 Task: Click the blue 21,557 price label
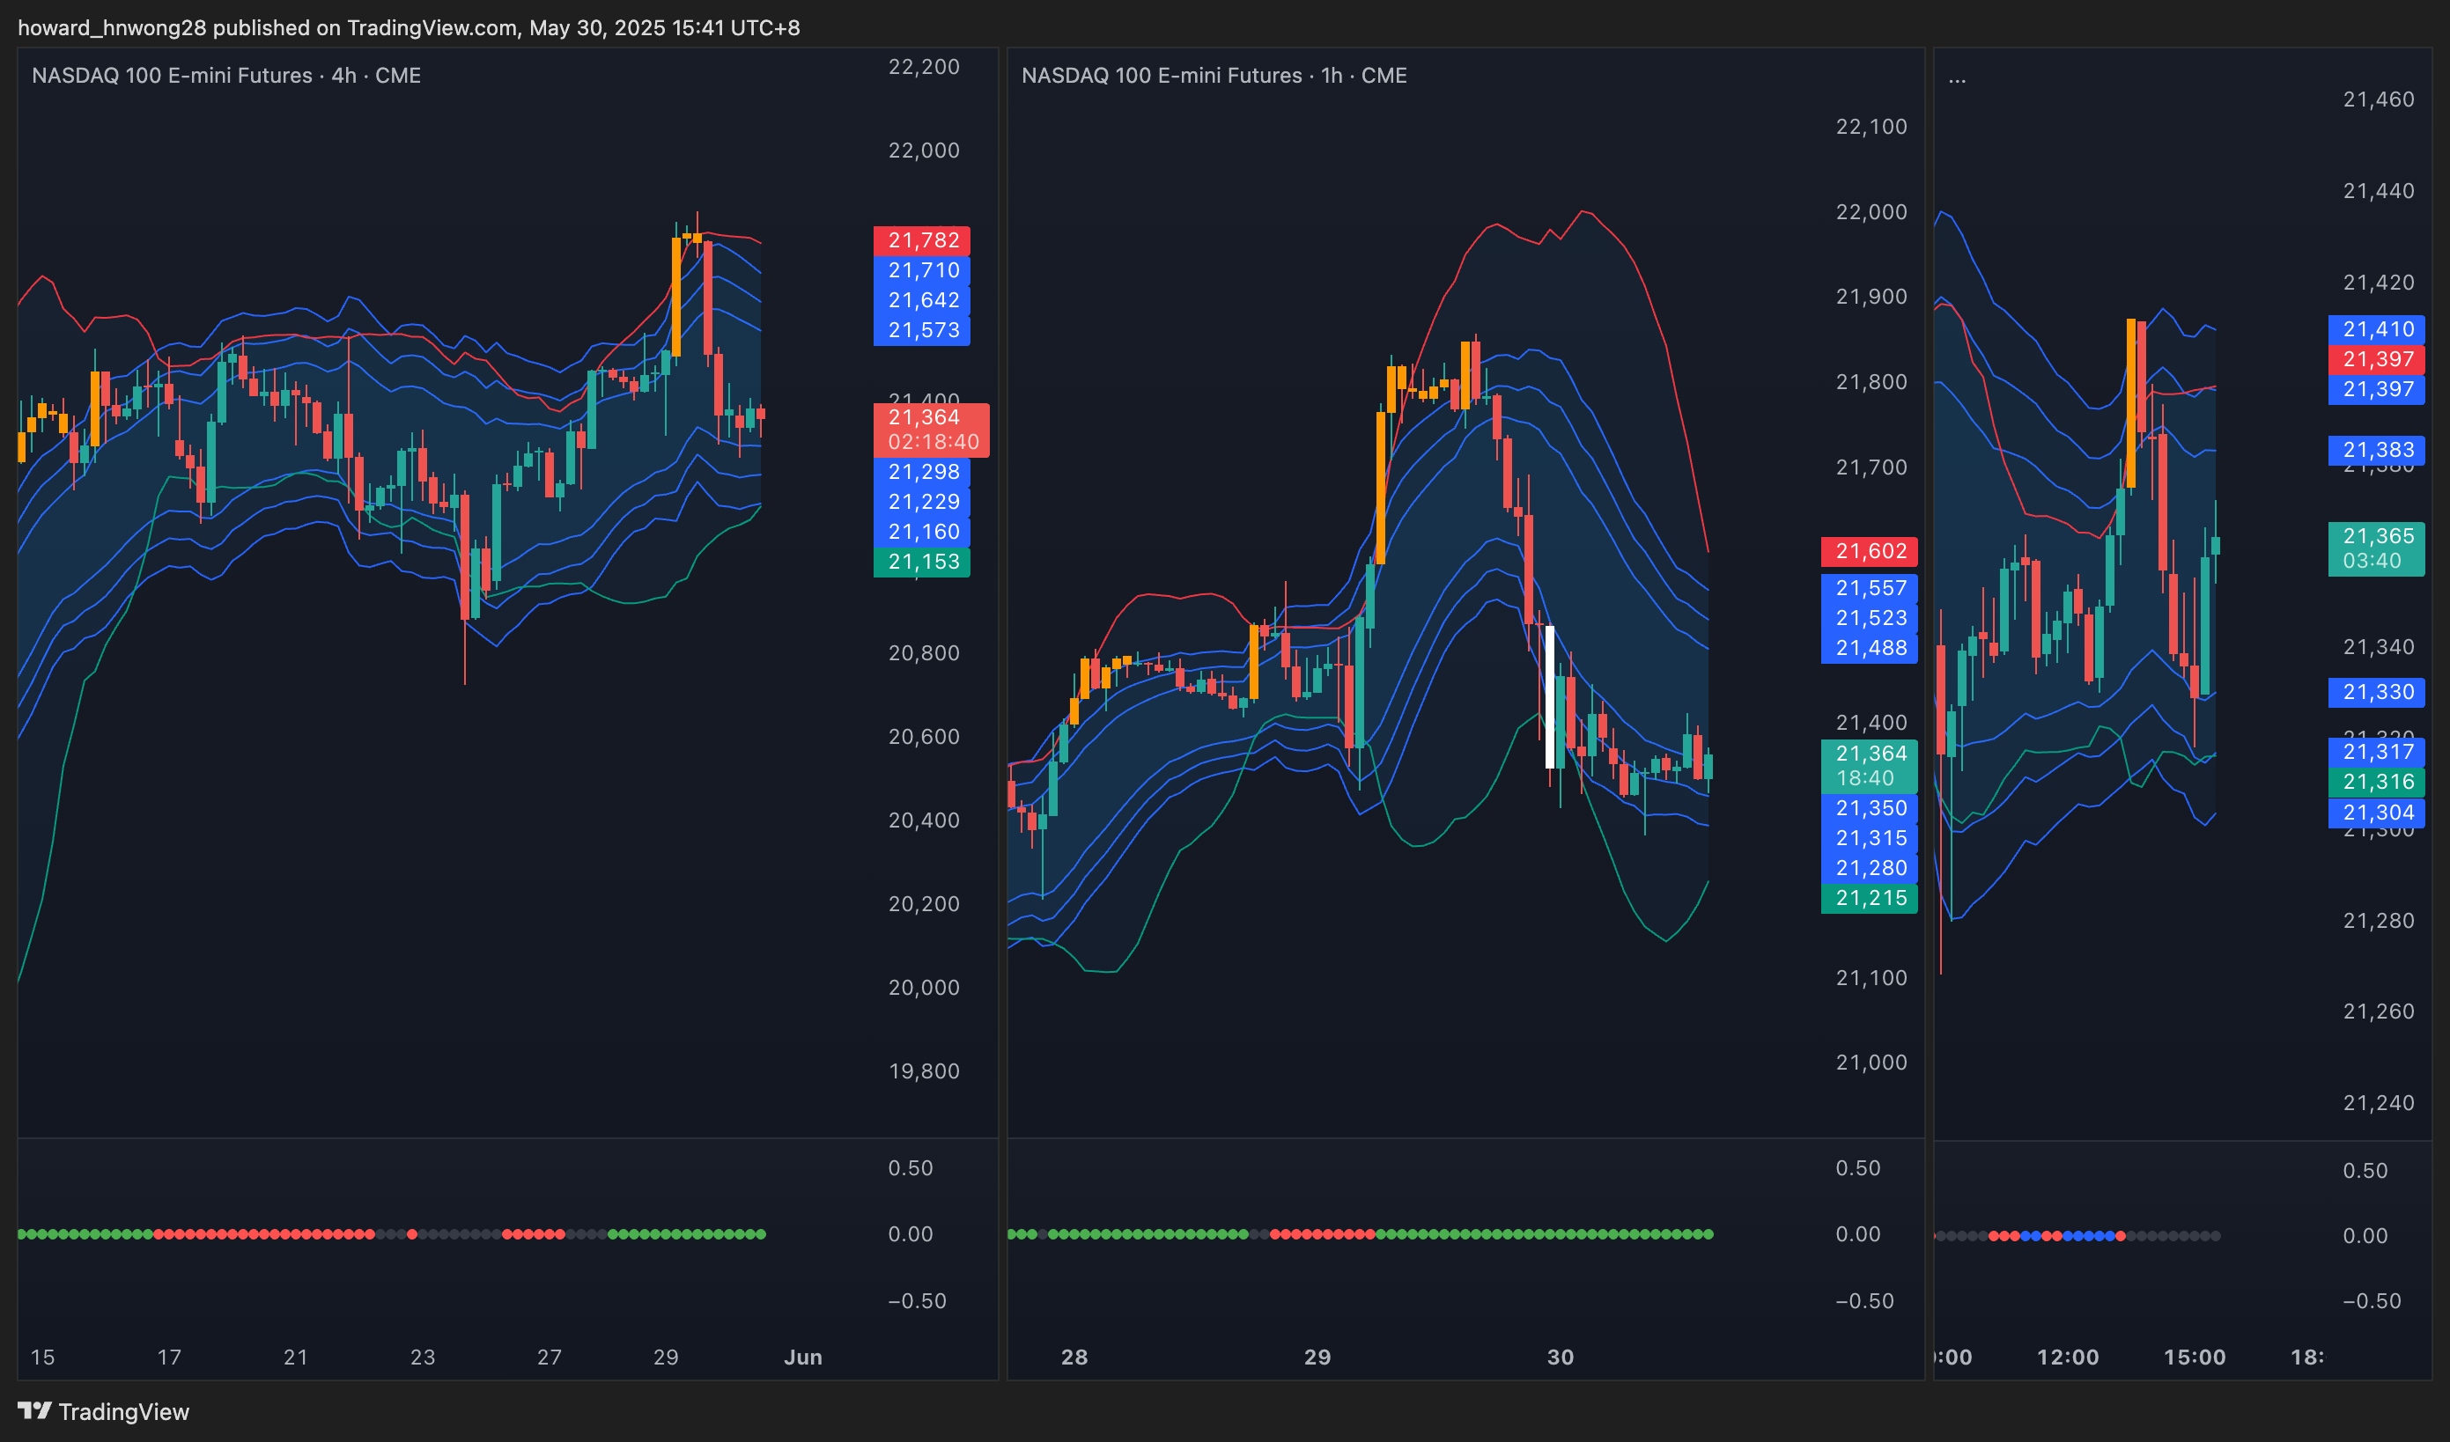1869,588
